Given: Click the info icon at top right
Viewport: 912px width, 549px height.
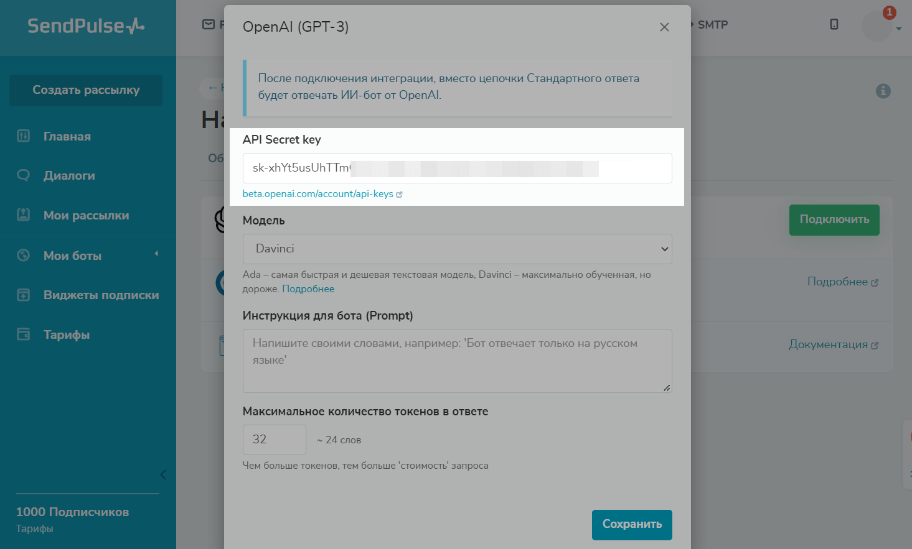Looking at the screenshot, I should coord(883,91).
